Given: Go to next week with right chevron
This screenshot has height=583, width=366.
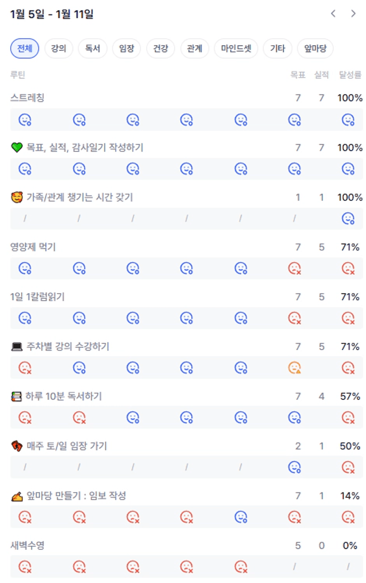Looking at the screenshot, I should (x=353, y=14).
